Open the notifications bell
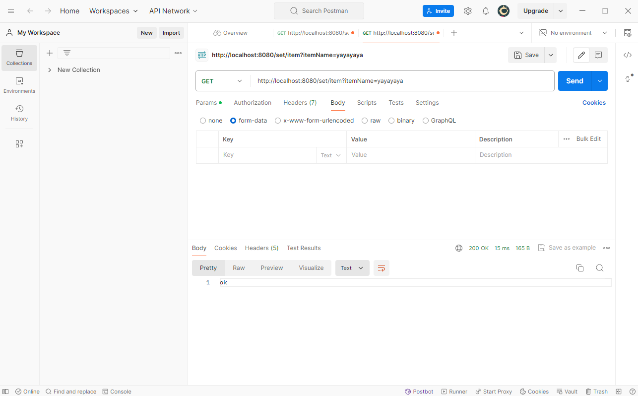 [486, 11]
